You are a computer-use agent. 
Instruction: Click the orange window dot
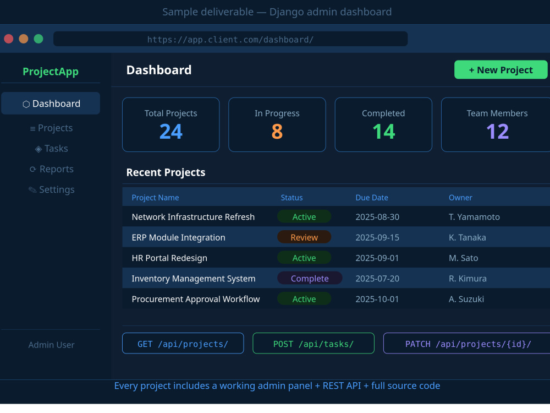(24, 39)
